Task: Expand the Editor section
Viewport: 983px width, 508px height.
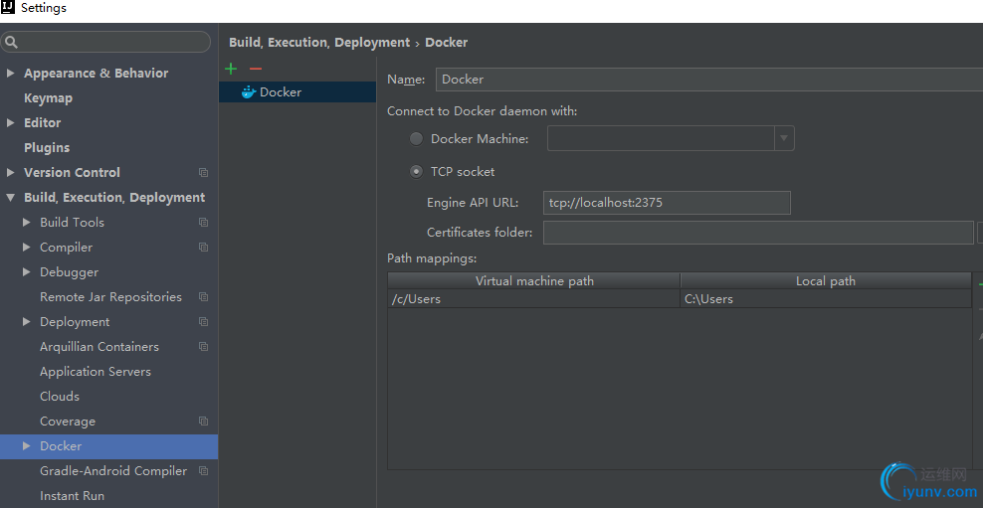Action: 10,122
